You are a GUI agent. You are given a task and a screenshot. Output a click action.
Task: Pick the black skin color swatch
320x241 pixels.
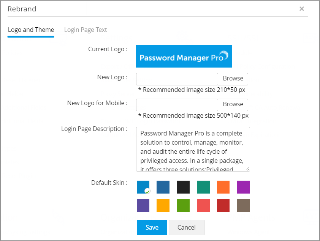(183, 187)
